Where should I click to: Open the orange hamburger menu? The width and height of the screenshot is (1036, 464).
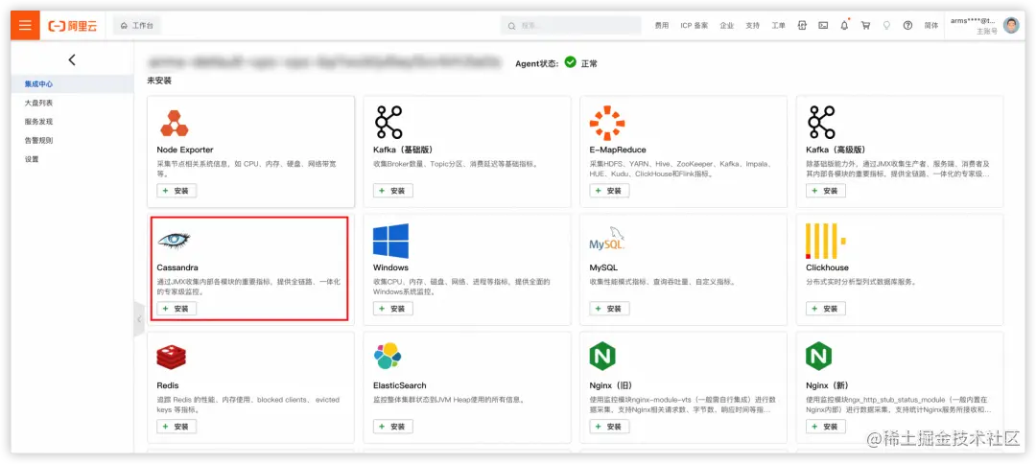[25, 26]
